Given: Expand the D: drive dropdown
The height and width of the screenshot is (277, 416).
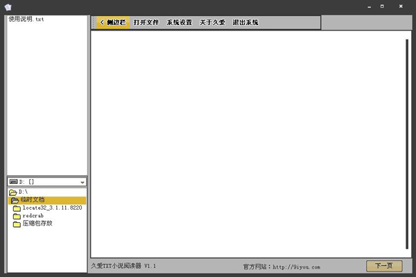Looking at the screenshot, I should coord(83,182).
